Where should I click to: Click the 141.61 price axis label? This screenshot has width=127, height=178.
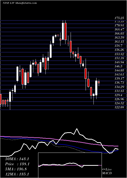(119, 75)
